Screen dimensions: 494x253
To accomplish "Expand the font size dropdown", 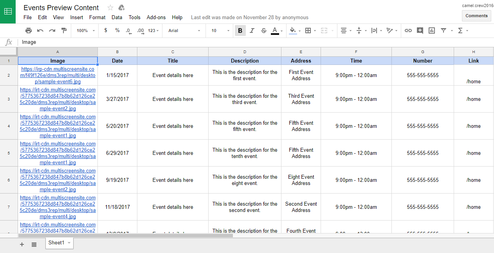I will [220, 31].
